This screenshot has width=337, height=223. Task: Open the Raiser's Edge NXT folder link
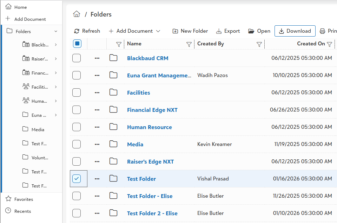(x=151, y=162)
